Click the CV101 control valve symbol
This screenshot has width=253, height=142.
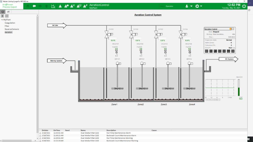(x=107, y=34)
